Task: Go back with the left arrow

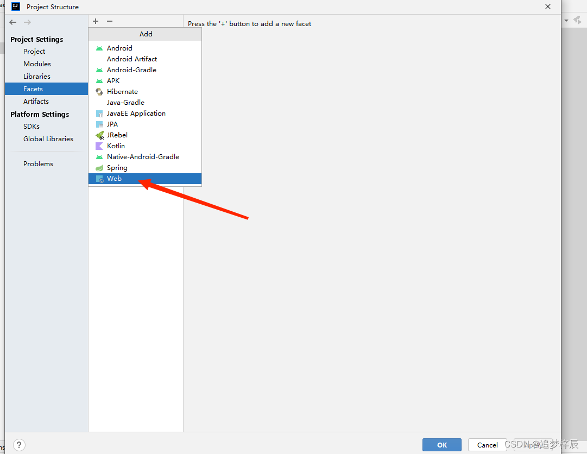Action: coord(13,22)
